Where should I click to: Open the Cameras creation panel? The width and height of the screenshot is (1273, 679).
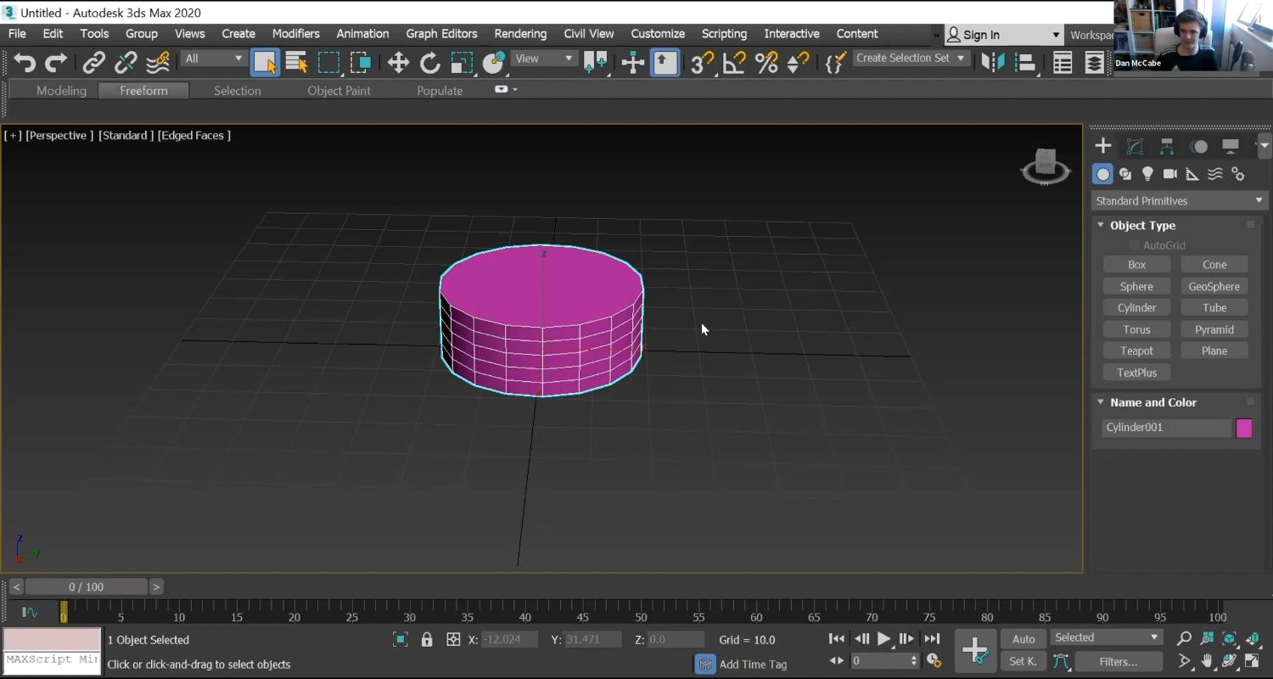click(x=1169, y=174)
